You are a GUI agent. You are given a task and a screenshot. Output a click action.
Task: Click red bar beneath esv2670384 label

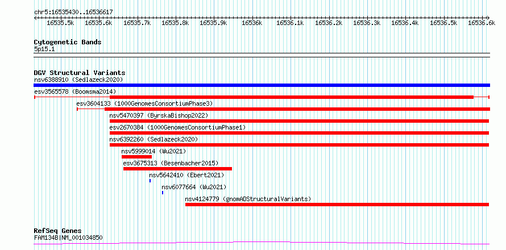299,133
